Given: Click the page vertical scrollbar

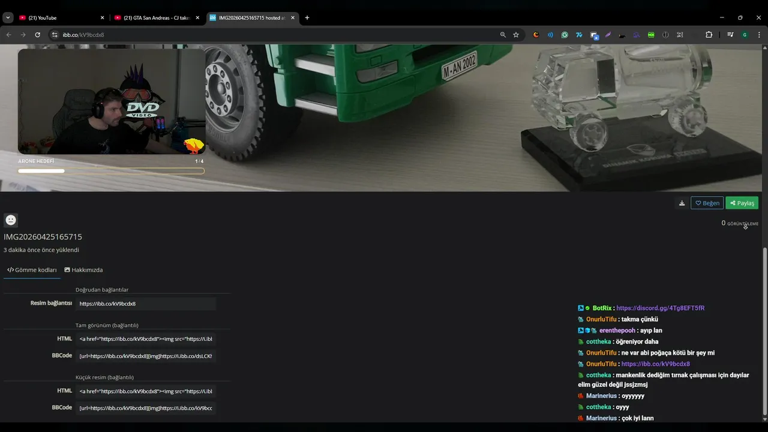Looking at the screenshot, I should pyautogui.click(x=764, y=330).
